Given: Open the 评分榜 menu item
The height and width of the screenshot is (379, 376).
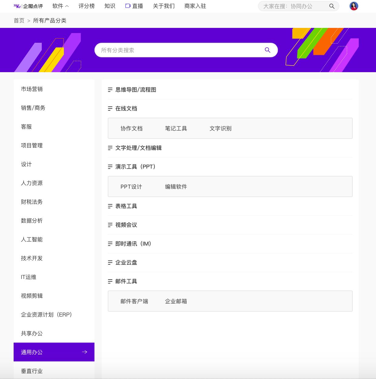Looking at the screenshot, I should (86, 5).
